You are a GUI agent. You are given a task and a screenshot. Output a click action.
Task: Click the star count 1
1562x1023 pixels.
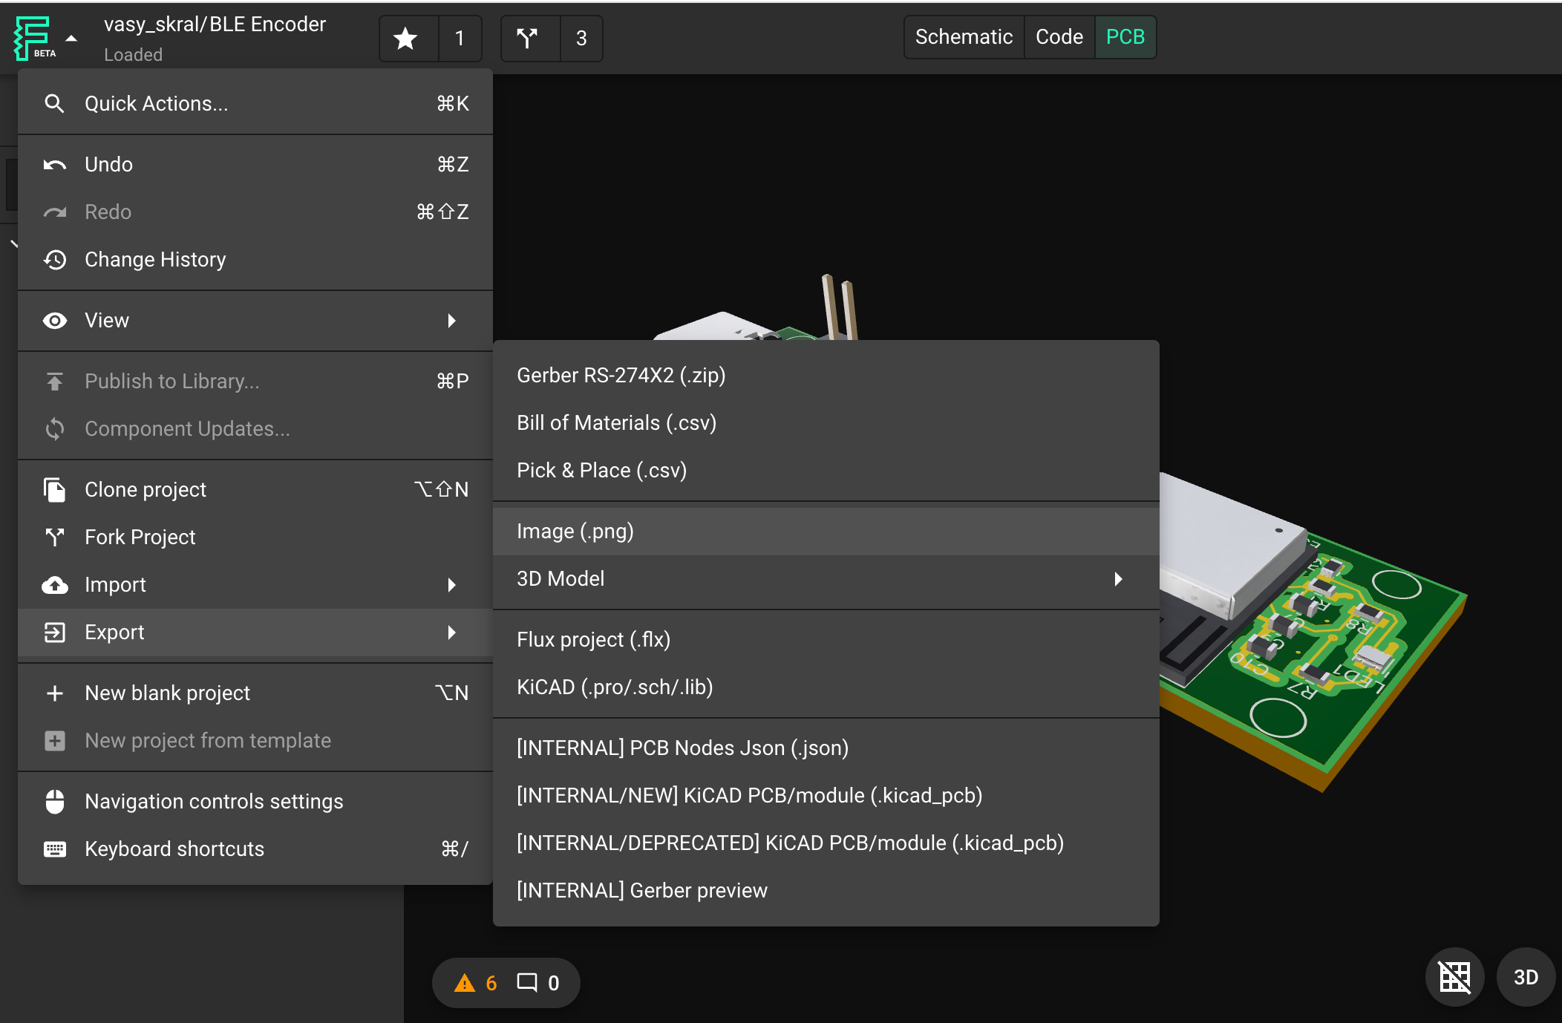pyautogui.click(x=460, y=38)
